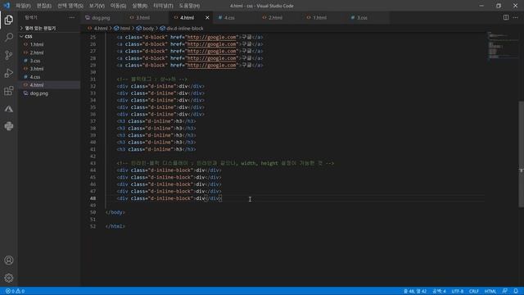Click closing body tag on line 50
Viewport: 524px width, 295px height.
(115, 212)
